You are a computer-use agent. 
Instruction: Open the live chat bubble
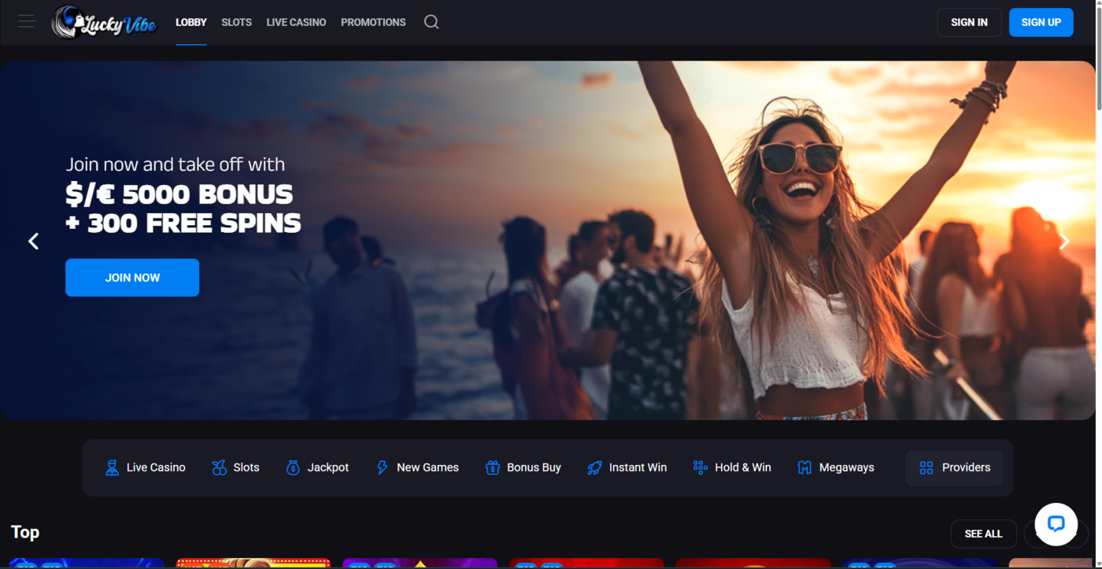point(1056,524)
